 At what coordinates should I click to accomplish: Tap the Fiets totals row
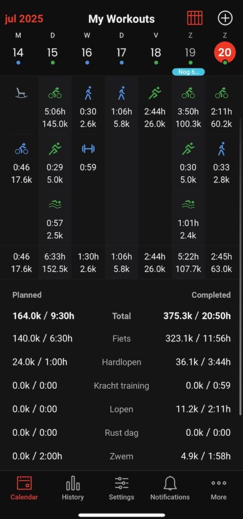[121, 339]
